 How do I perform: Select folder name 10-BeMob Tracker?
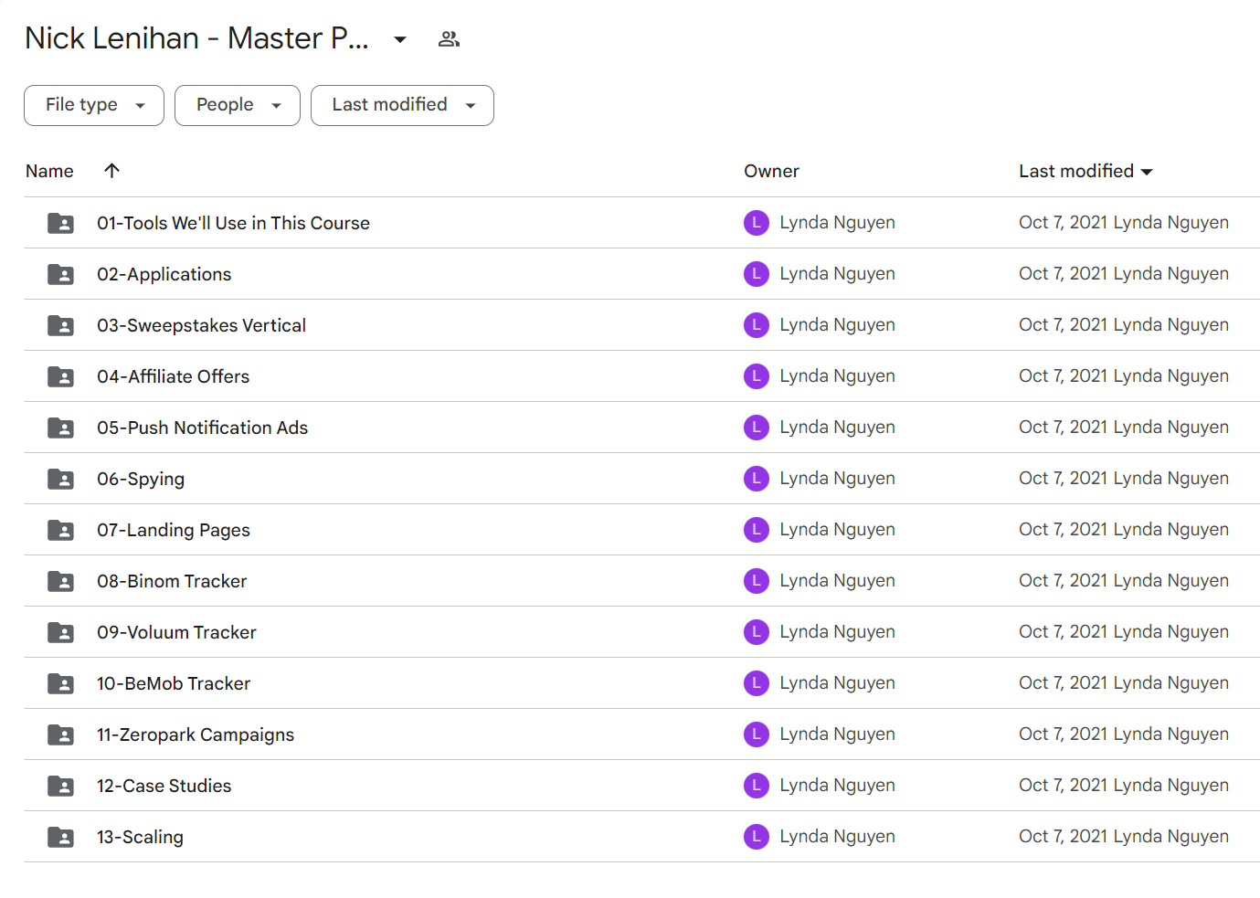click(x=174, y=683)
